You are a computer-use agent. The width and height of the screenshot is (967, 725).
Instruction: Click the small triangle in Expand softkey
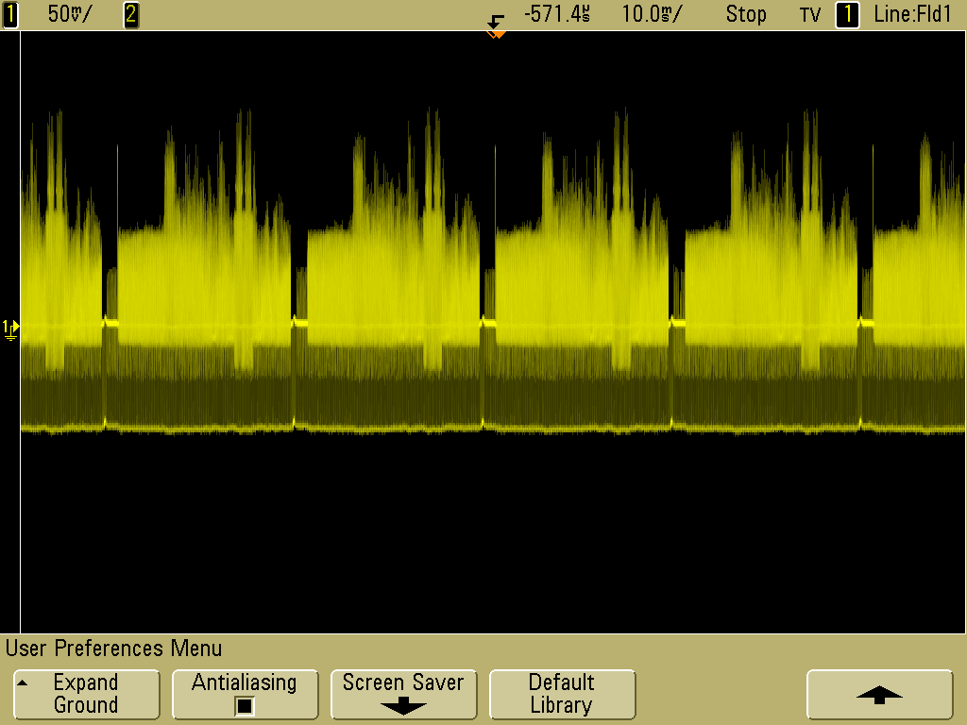23,682
